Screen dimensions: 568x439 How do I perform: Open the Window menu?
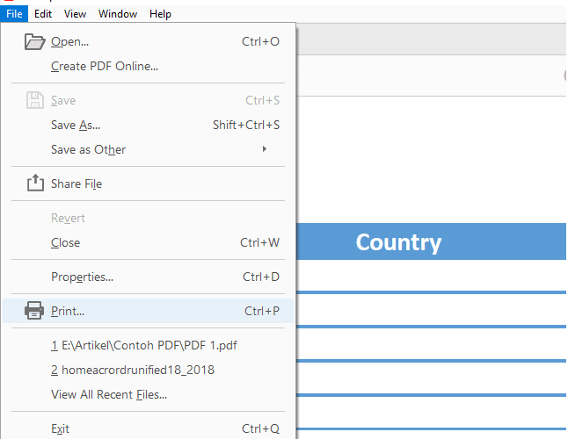click(x=118, y=14)
